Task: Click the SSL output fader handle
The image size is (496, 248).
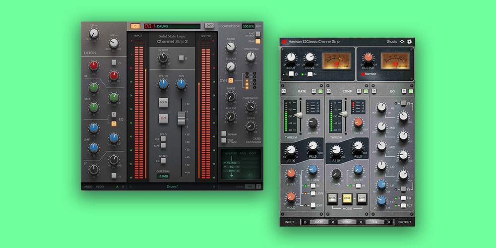Action: [183, 118]
